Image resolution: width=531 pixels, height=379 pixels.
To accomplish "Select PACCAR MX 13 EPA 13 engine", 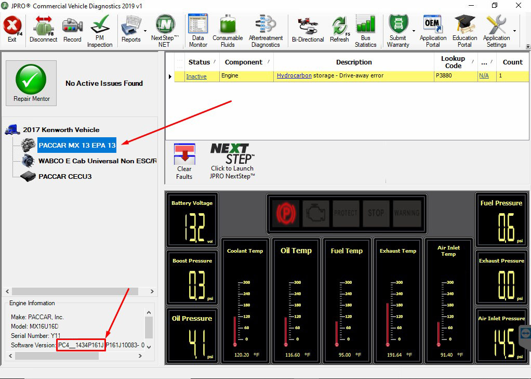I will click(77, 145).
